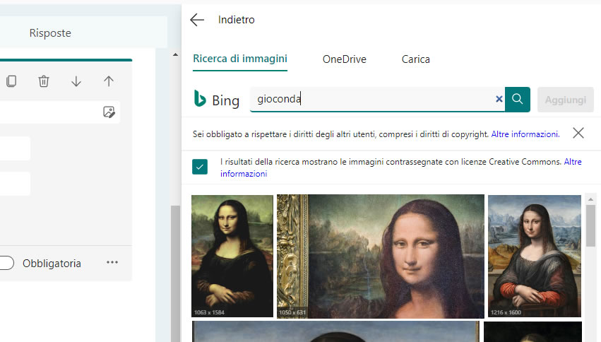This screenshot has height=342, width=601.
Task: Clear the search text with X icon
Action: [x=499, y=100]
